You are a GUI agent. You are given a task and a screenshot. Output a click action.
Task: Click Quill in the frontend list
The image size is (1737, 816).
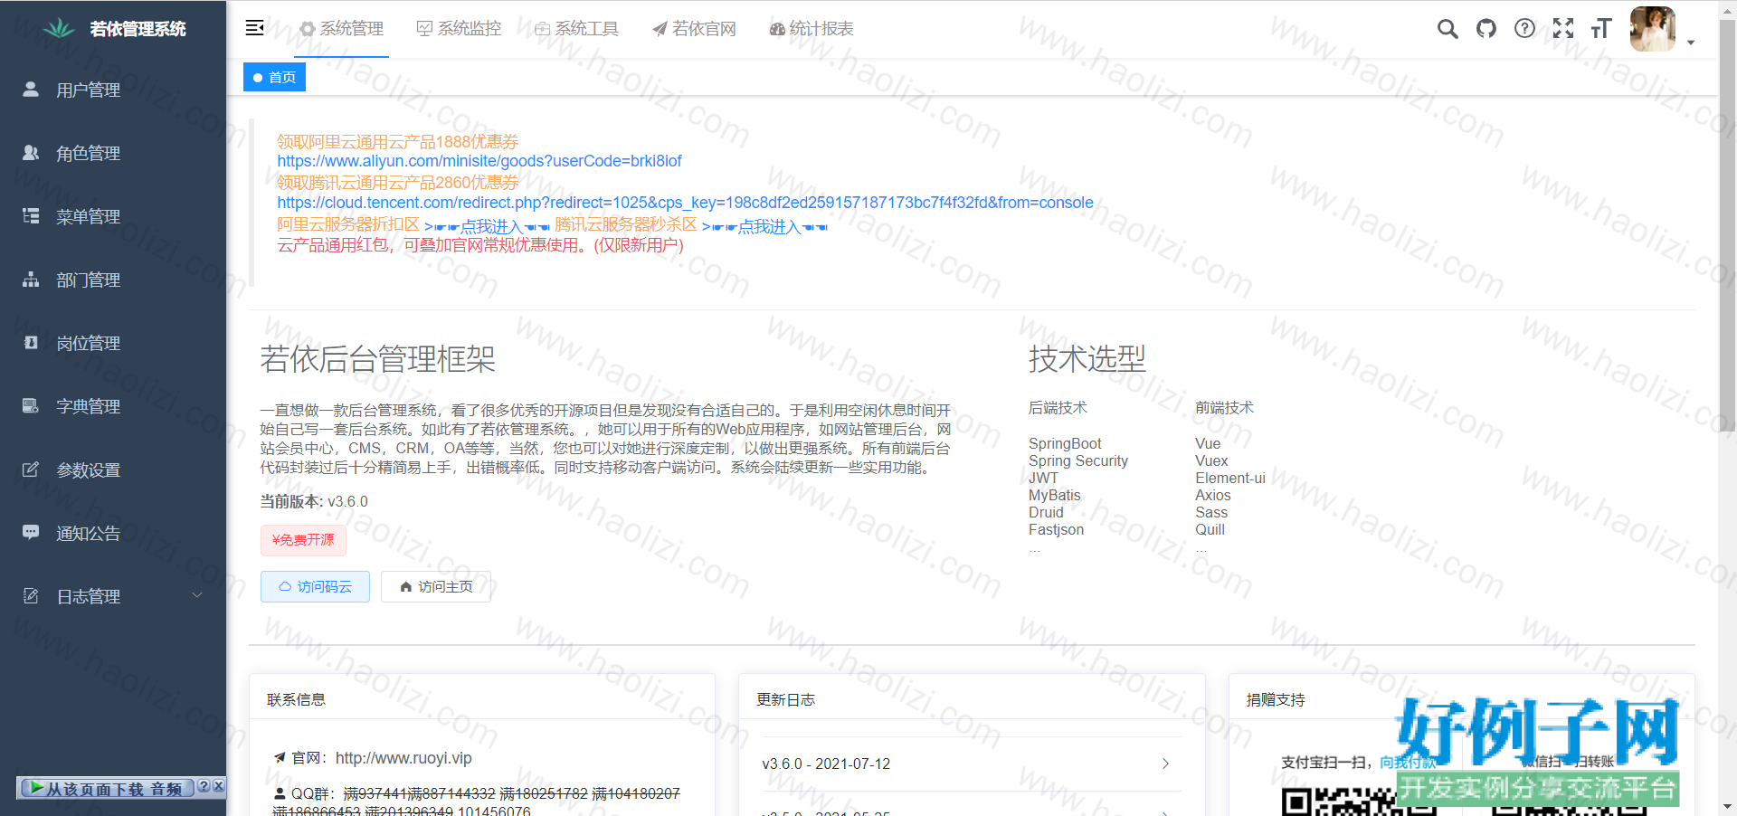point(1210,529)
